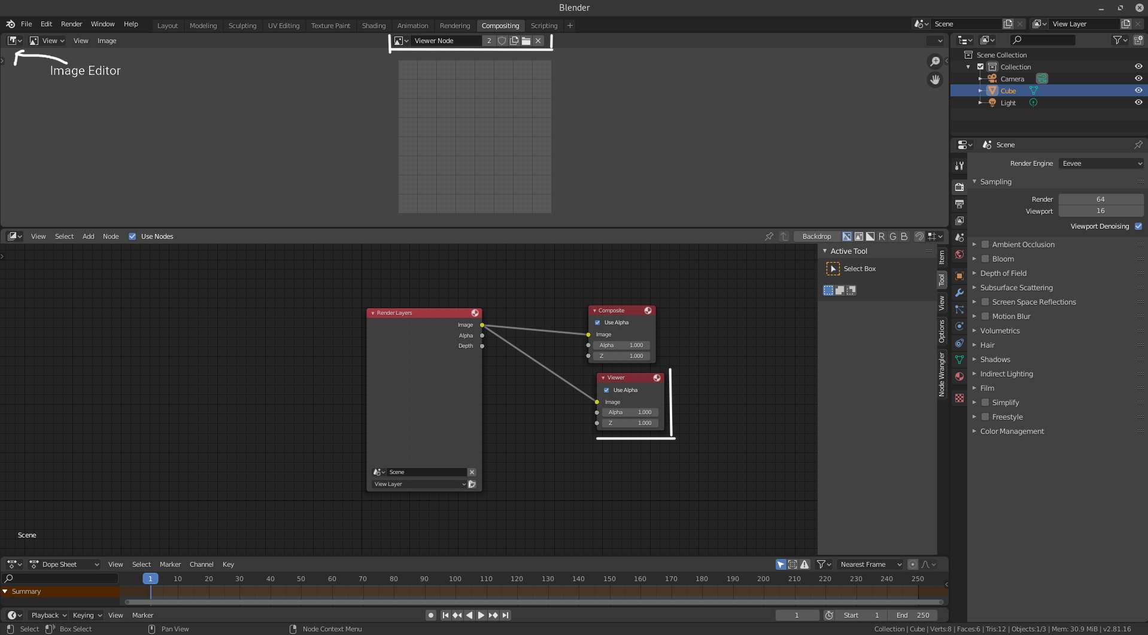Open the Output properties tab (printer icon)
This screenshot has width=1148, height=635.
(x=959, y=204)
